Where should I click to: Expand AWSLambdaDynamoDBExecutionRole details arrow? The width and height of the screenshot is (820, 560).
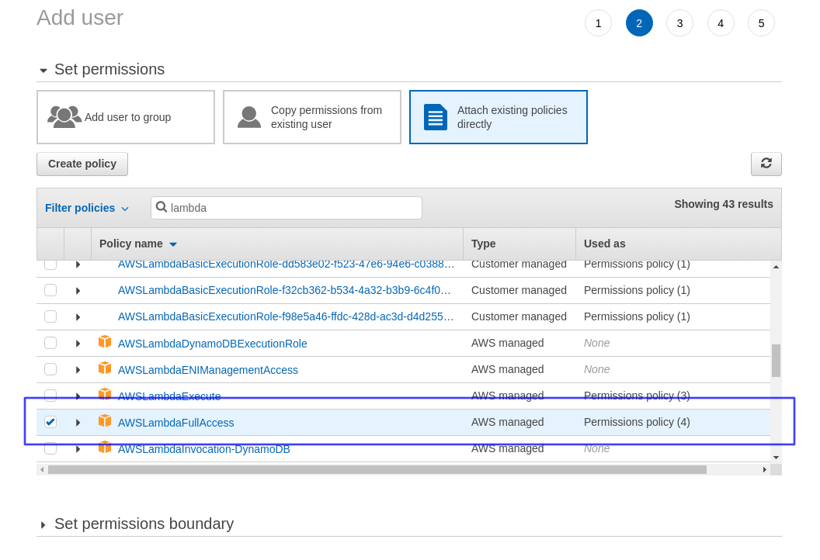(78, 343)
